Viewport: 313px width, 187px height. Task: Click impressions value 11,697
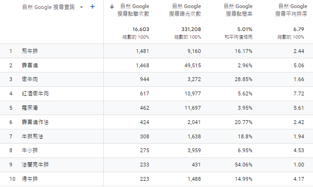[x=192, y=108]
